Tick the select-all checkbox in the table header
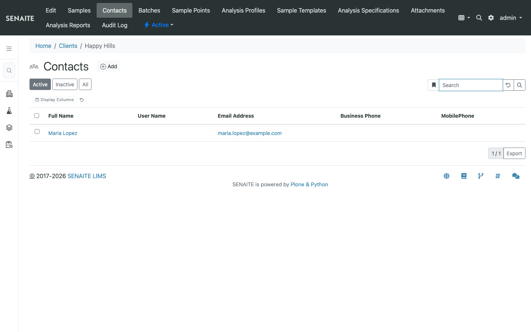Image resolution: width=531 pixels, height=332 pixels. [x=37, y=116]
